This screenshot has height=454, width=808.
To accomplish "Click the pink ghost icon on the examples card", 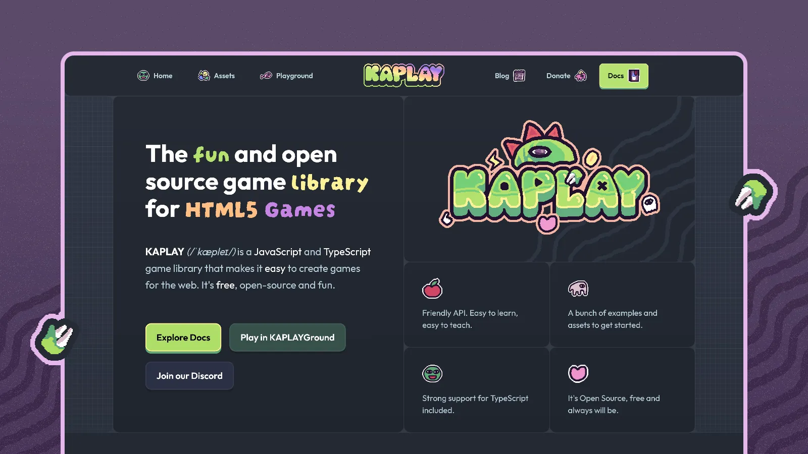I will (579, 289).
